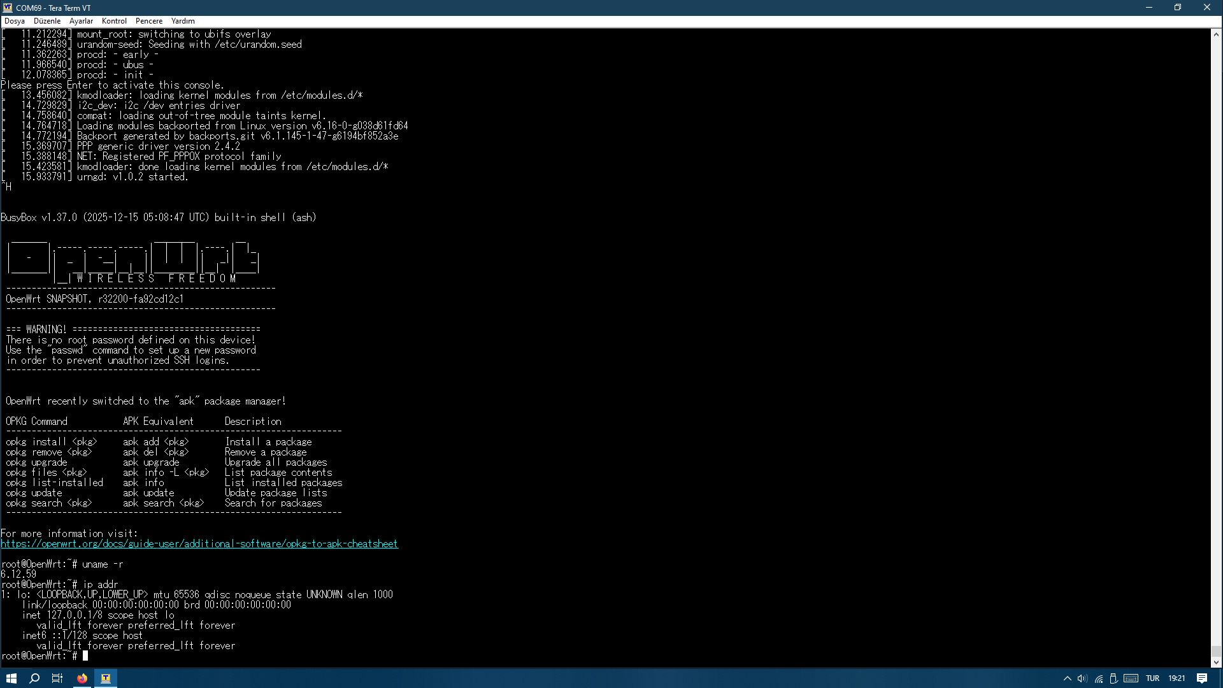This screenshot has height=688, width=1223.
Task: Click 'OpenWrt SNAPSHOT, r32200-fa92cd12c1' text
Action: pyautogui.click(x=94, y=299)
